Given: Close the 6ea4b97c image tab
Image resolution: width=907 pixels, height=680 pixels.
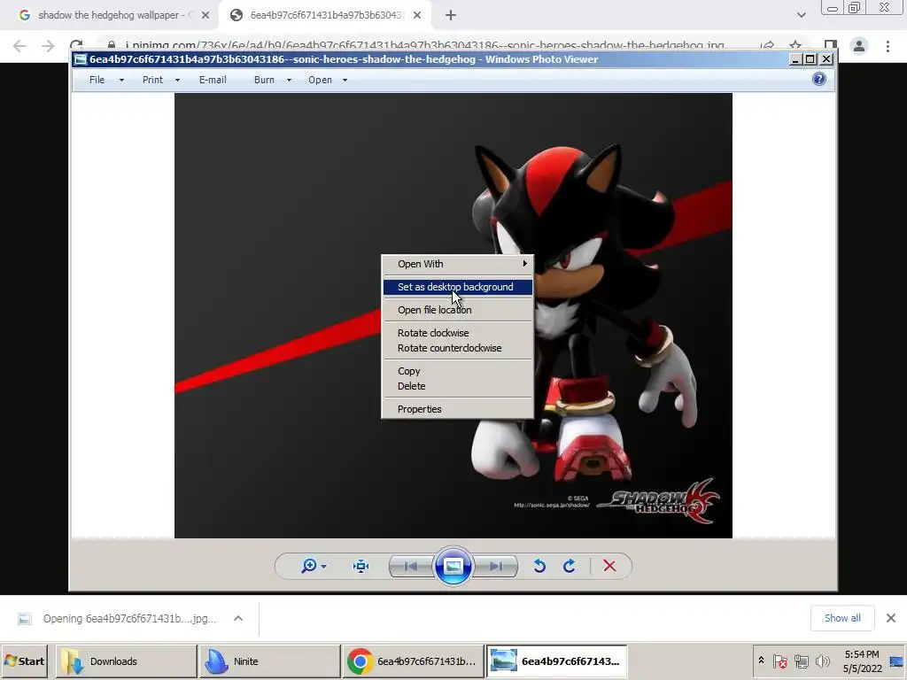Looking at the screenshot, I should (417, 15).
